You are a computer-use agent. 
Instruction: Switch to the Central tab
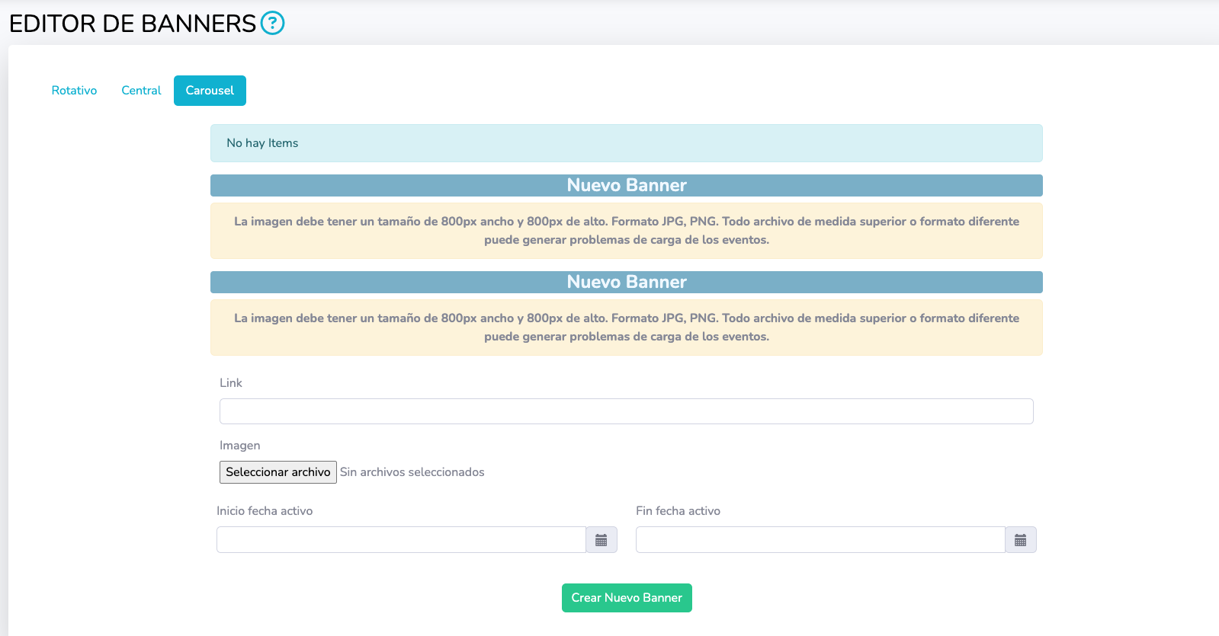pos(141,91)
